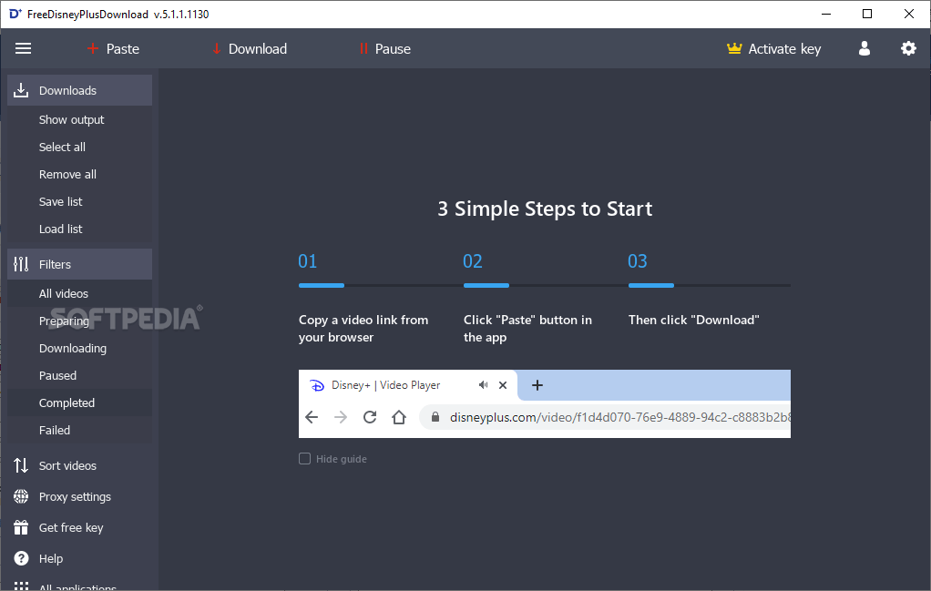The width and height of the screenshot is (931, 591).
Task: Click the All applications grid icon
Action: (19, 586)
